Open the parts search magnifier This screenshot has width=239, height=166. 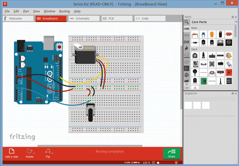187,22
